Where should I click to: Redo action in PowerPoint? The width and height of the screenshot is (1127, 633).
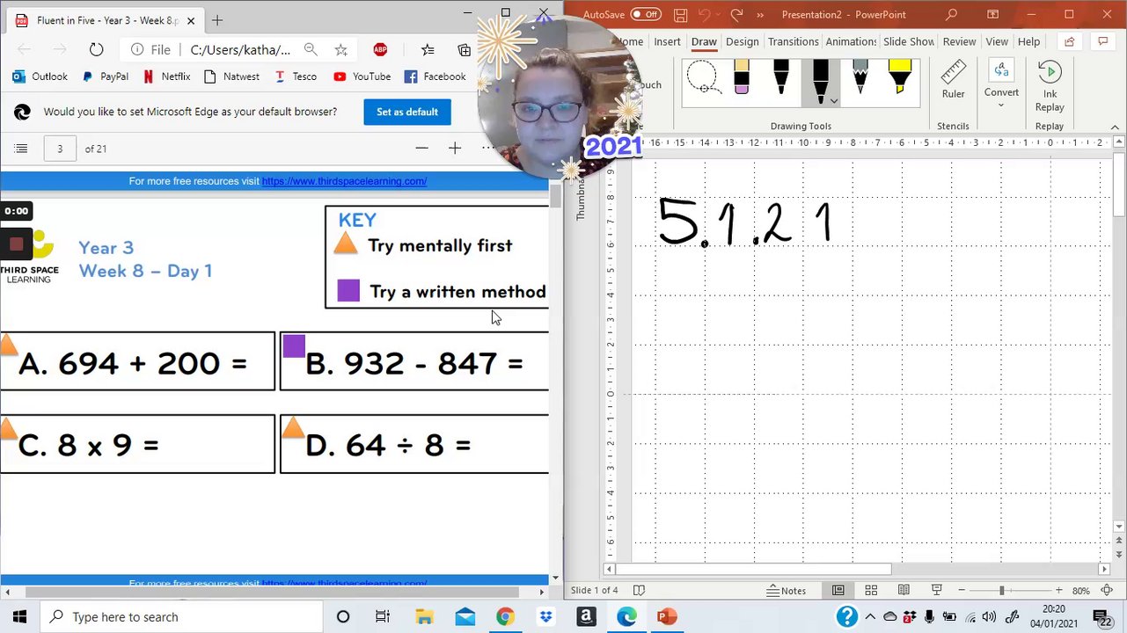click(736, 14)
